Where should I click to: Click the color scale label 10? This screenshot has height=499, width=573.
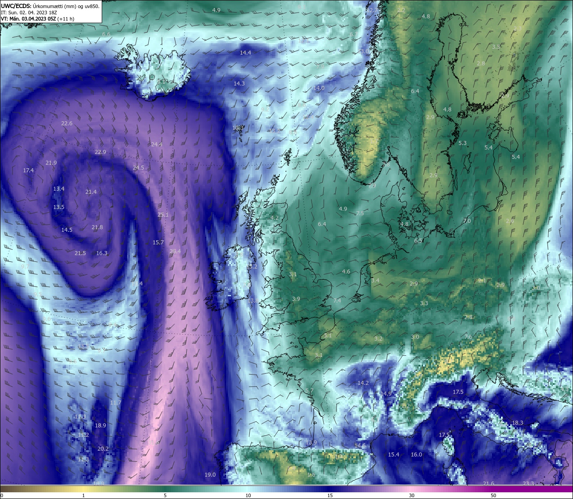pyautogui.click(x=248, y=495)
